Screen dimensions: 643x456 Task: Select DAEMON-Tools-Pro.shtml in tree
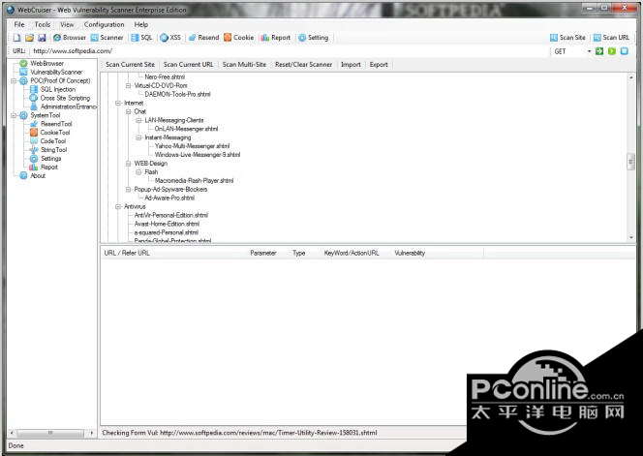pos(177,94)
